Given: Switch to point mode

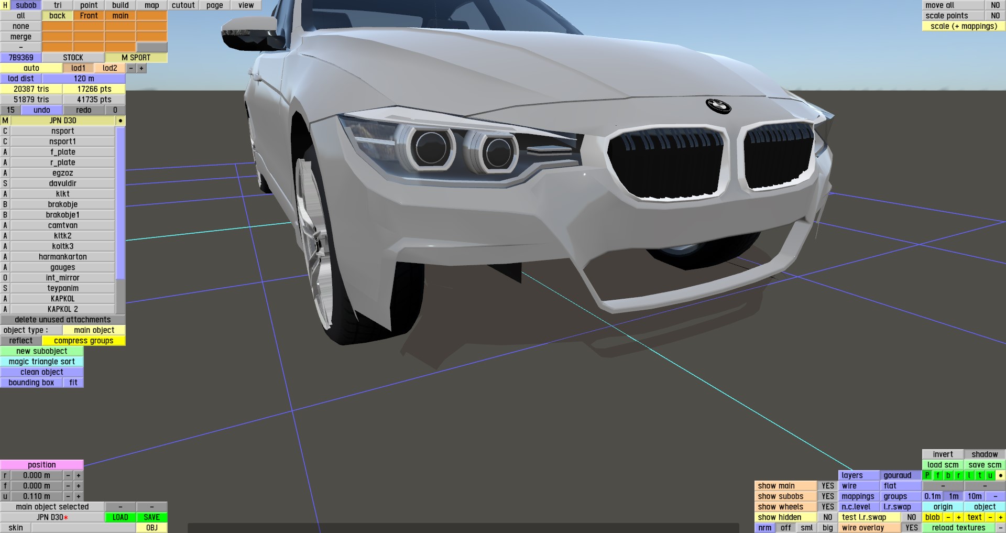Looking at the screenshot, I should click(x=89, y=5).
